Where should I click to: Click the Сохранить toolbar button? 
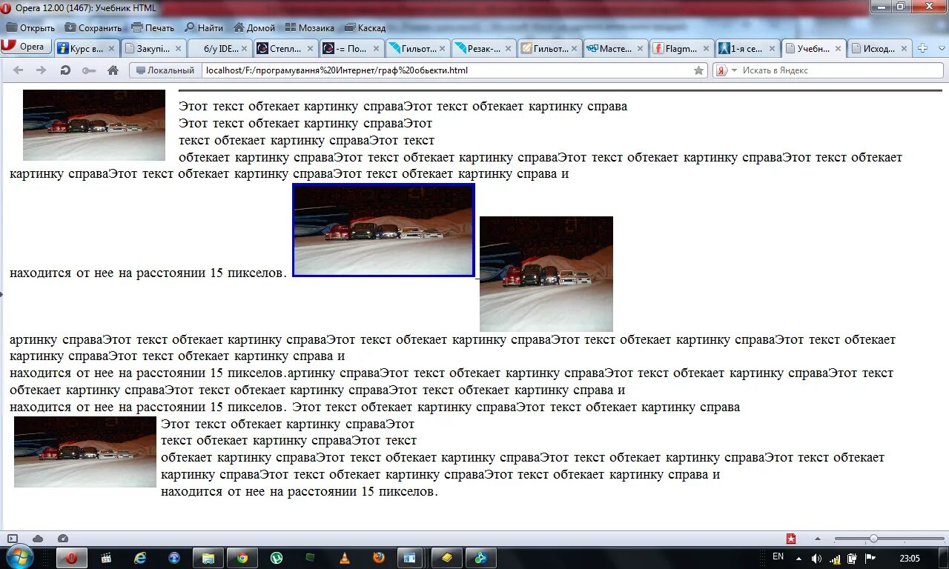click(93, 27)
